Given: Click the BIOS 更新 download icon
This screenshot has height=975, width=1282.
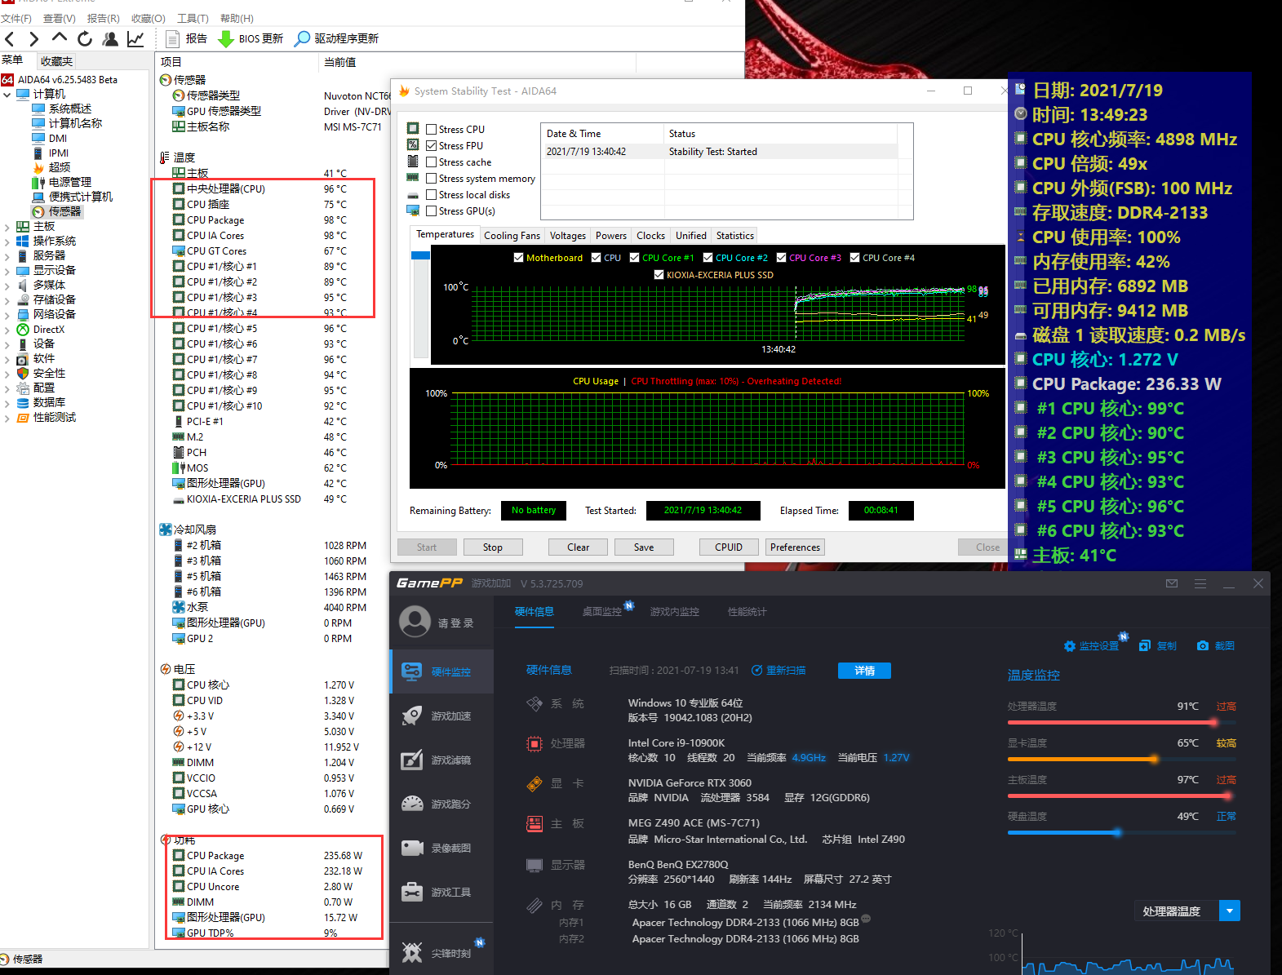Looking at the screenshot, I should click(226, 38).
